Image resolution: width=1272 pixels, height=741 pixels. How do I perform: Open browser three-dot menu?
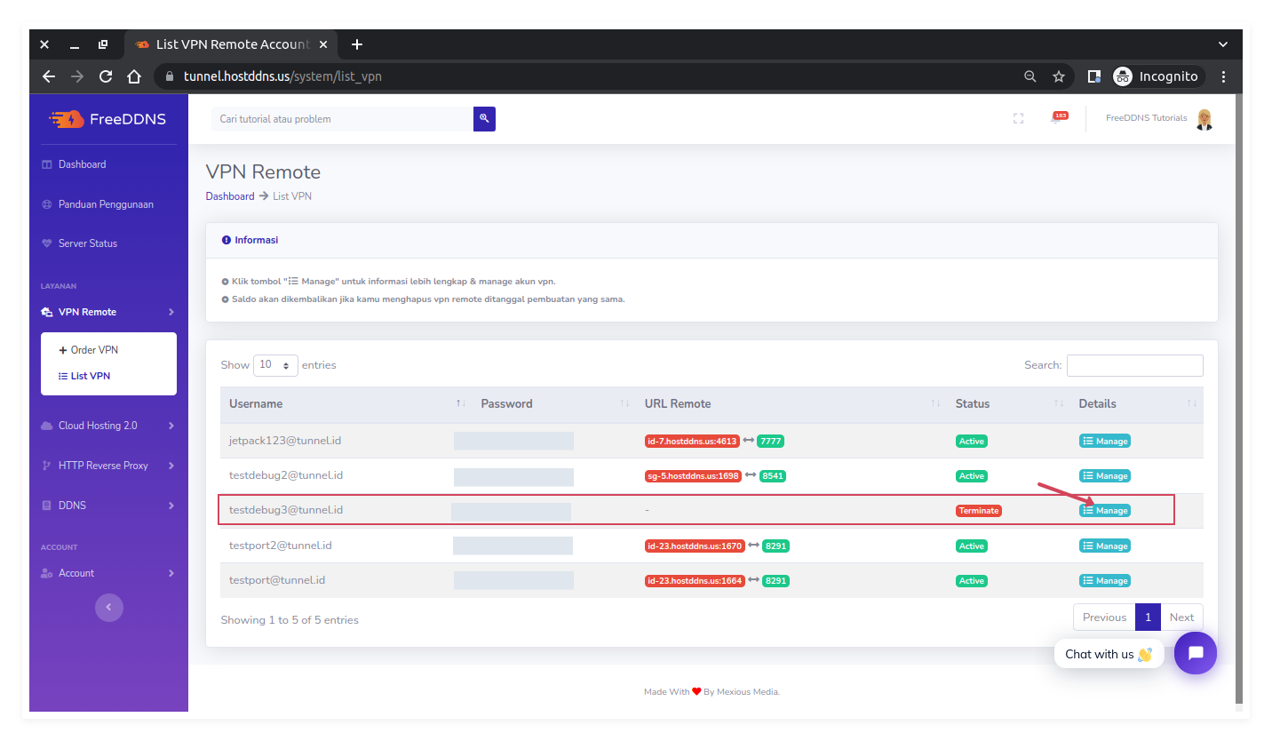pos(1224,76)
